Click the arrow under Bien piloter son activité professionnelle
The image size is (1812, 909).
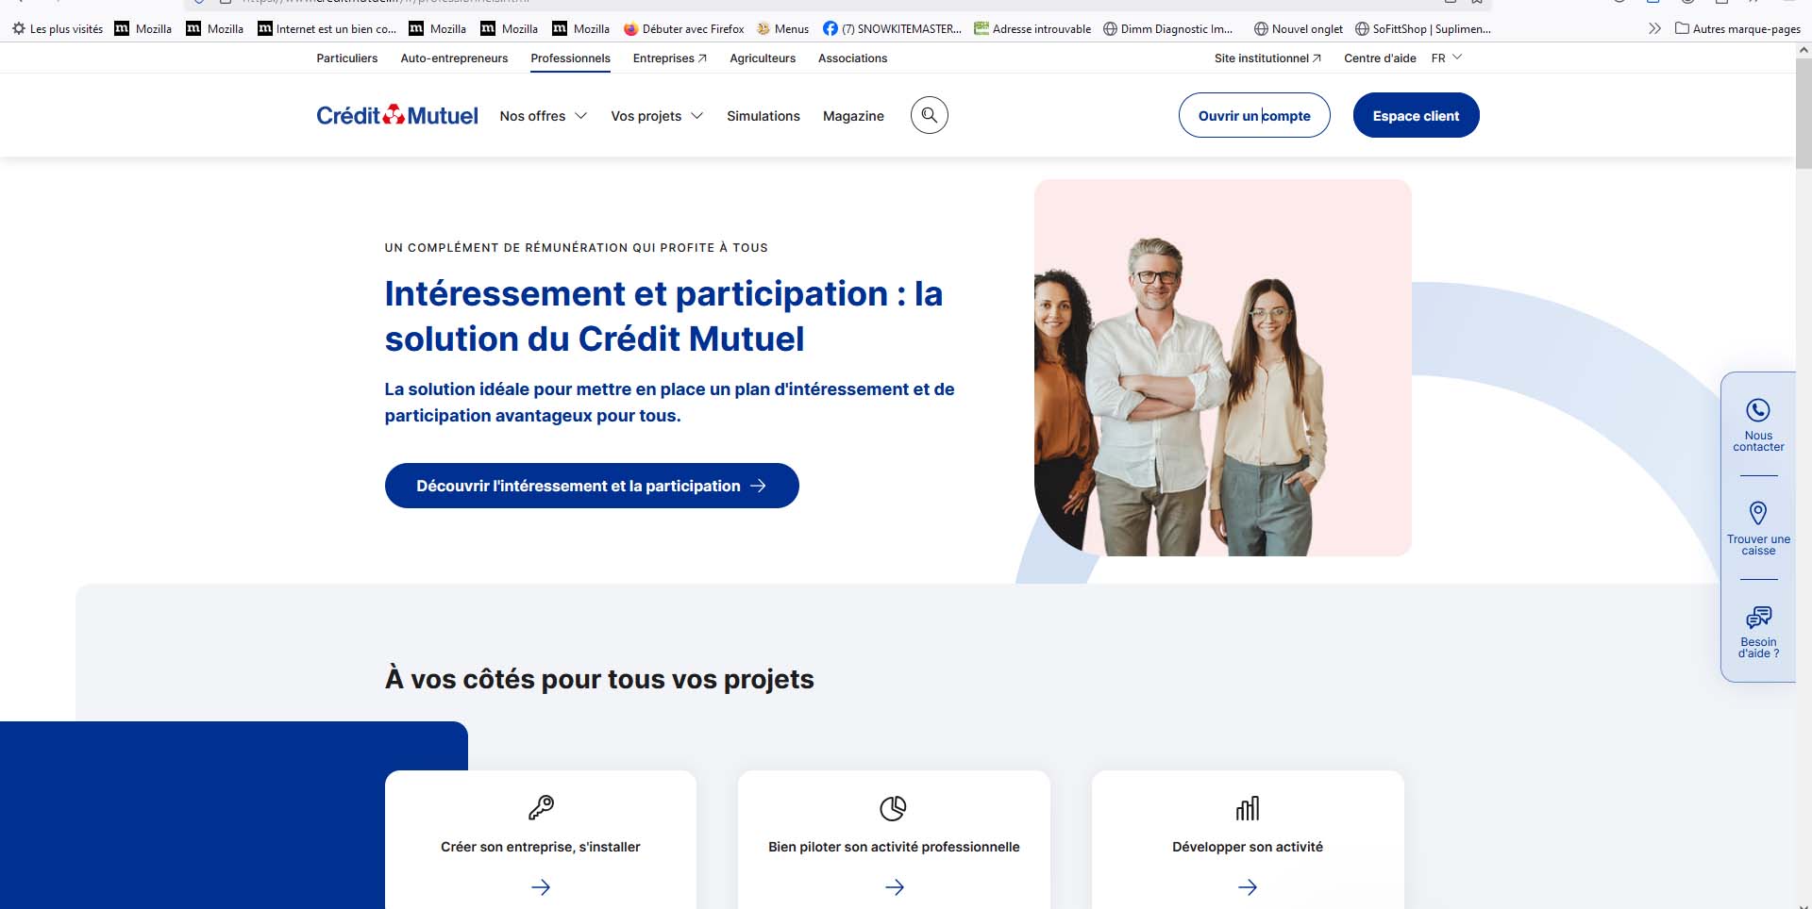895,887
